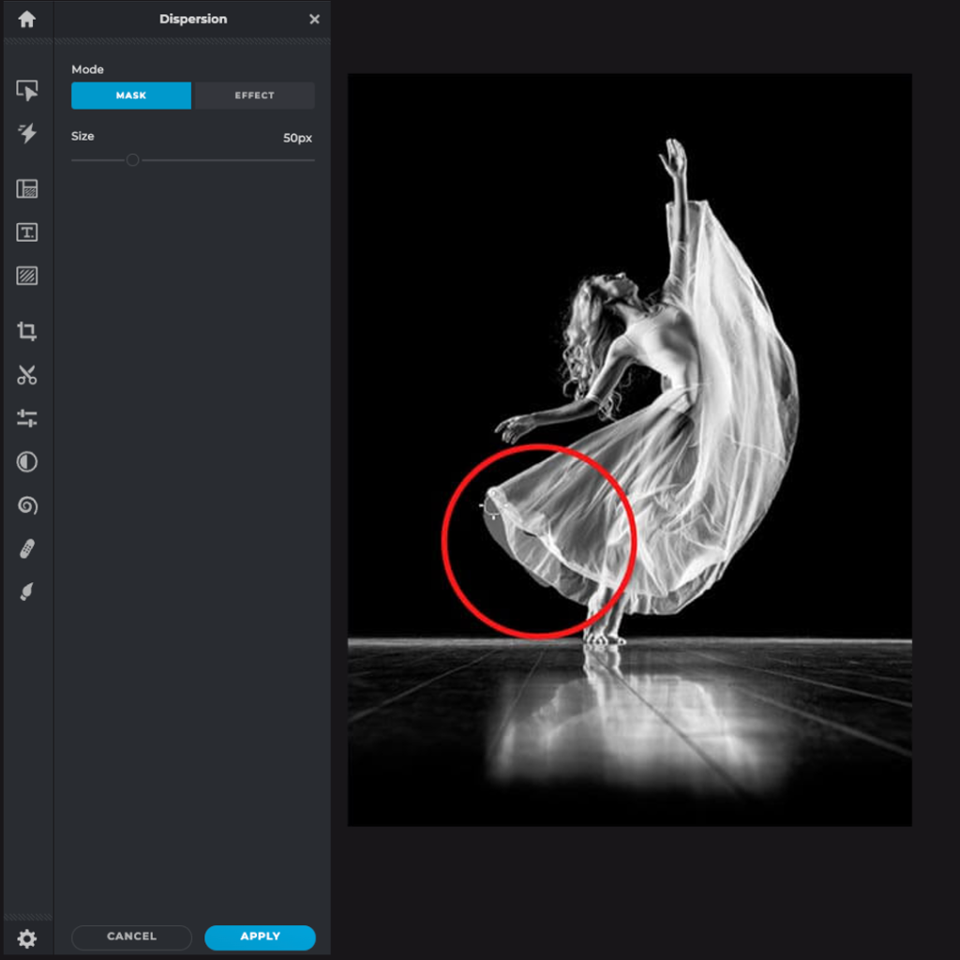Select the Paint brush tool
Image resolution: width=960 pixels, height=960 pixels.
point(28,592)
